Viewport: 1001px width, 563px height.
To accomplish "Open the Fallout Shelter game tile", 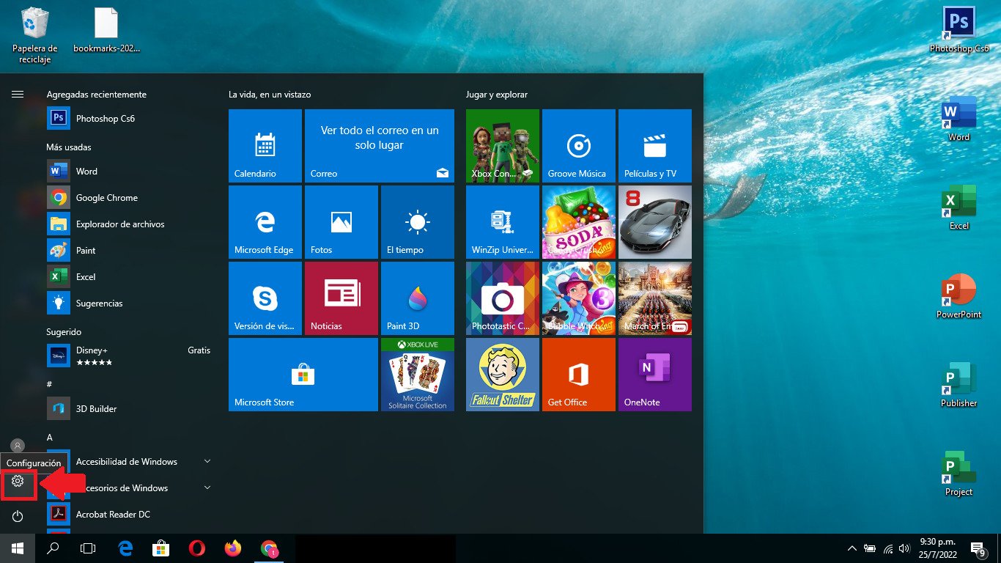I will tap(503, 375).
